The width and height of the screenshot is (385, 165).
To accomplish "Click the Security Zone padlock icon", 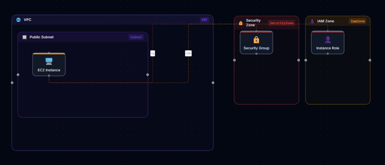I will coord(241,23).
